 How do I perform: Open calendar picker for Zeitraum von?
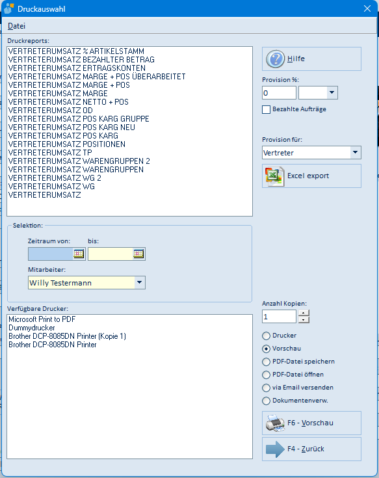pos(79,254)
